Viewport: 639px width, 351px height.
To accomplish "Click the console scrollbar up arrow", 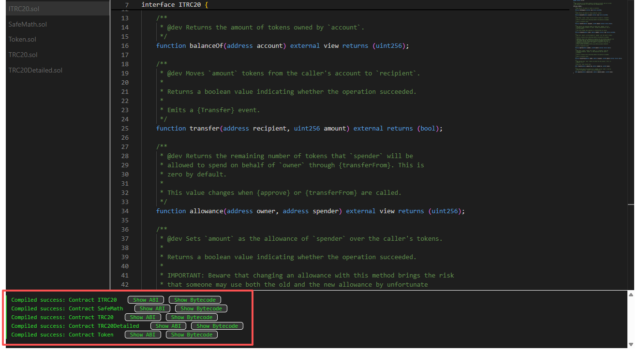I will click(x=630, y=295).
